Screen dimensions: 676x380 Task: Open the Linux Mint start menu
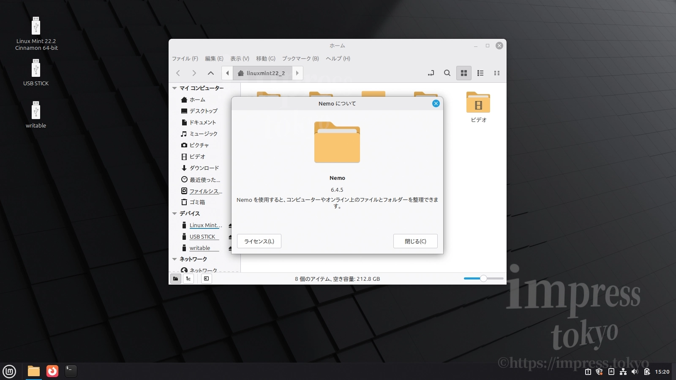pyautogui.click(x=9, y=371)
